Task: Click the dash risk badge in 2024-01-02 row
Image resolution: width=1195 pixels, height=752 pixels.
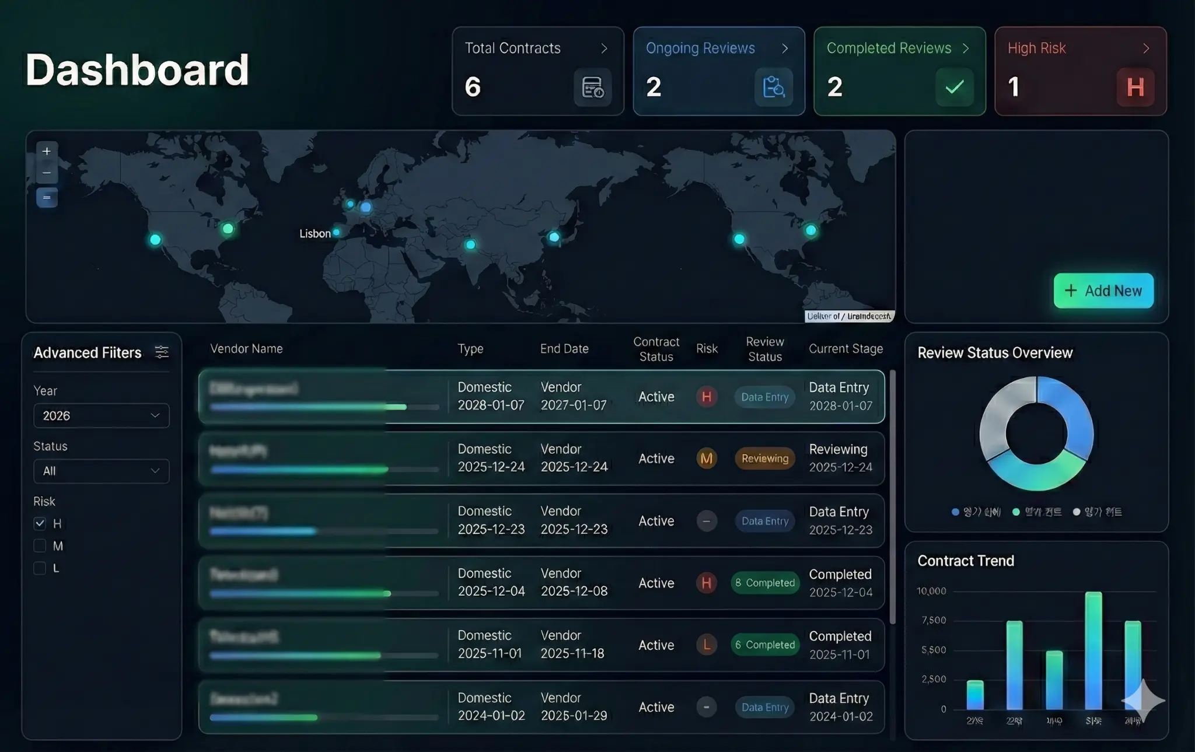Action: tap(706, 707)
